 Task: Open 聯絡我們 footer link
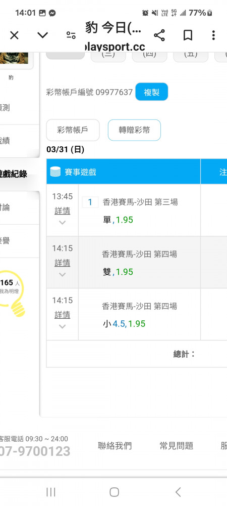coord(115,446)
